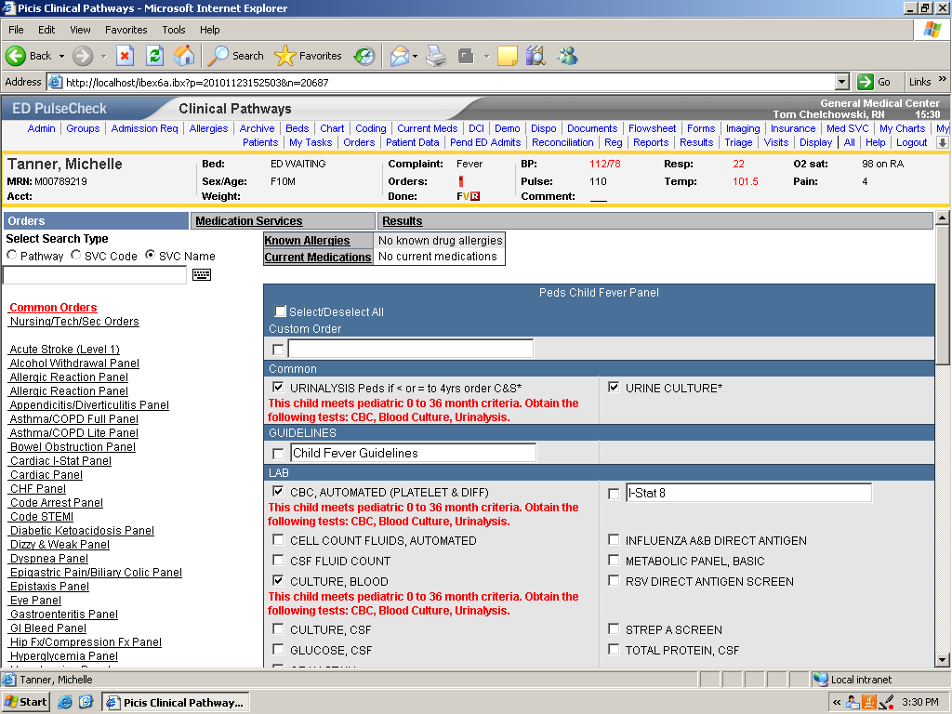The height and width of the screenshot is (714, 952).
Task: Uncheck the URINE CULTURE checkbox
Action: (614, 388)
